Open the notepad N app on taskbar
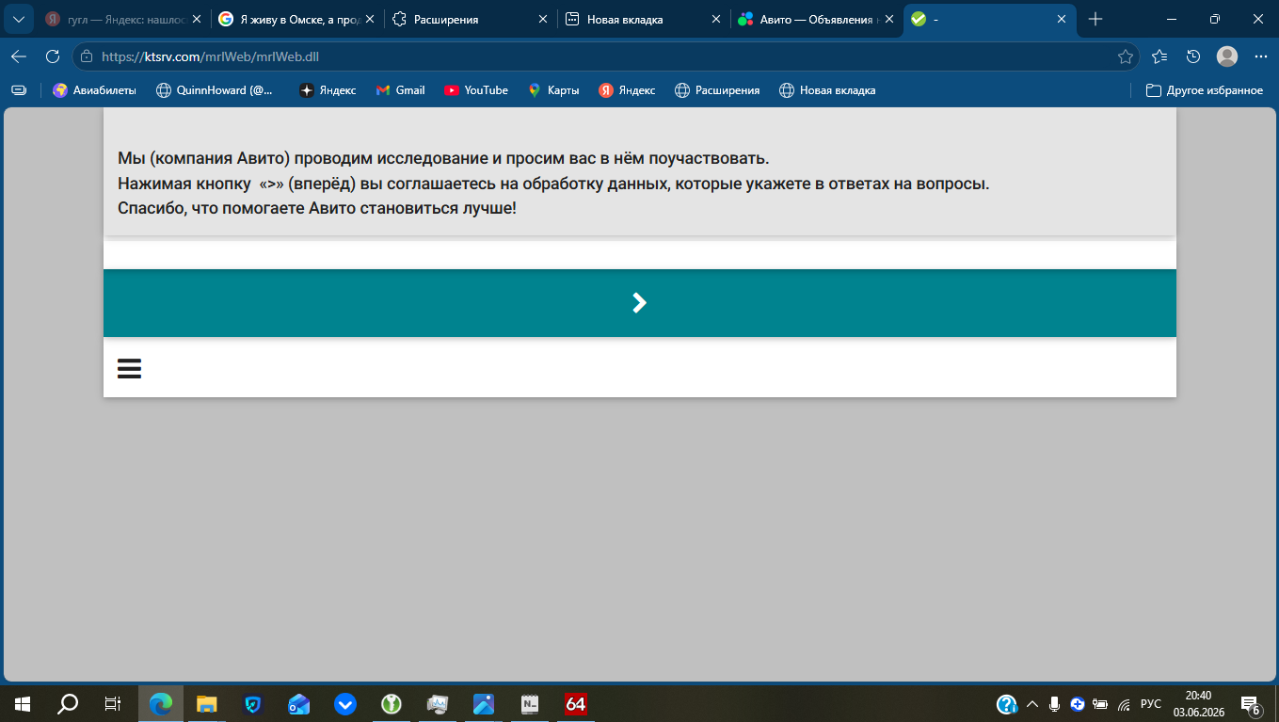 530,703
